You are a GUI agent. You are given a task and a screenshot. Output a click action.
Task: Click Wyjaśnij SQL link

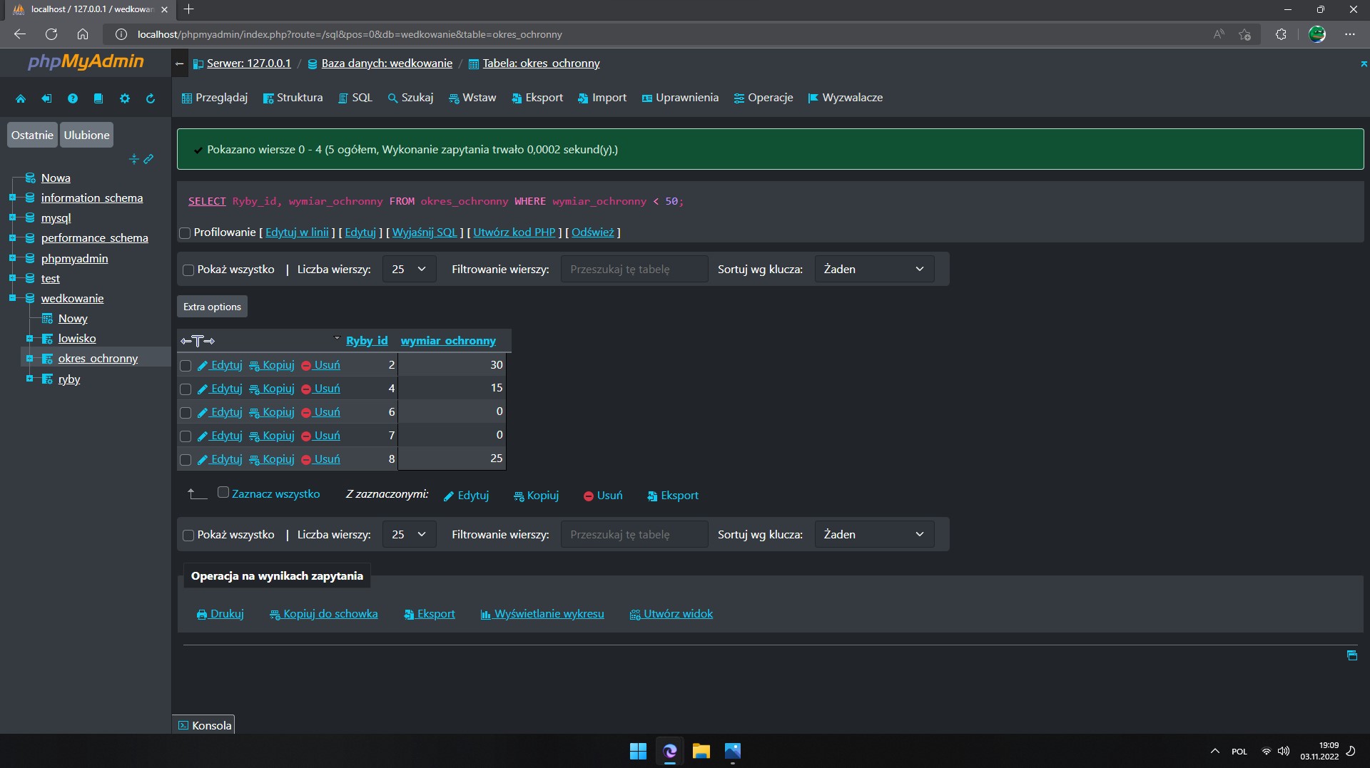pos(425,232)
